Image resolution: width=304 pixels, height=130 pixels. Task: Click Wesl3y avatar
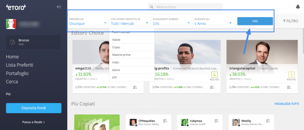pos(236,123)
